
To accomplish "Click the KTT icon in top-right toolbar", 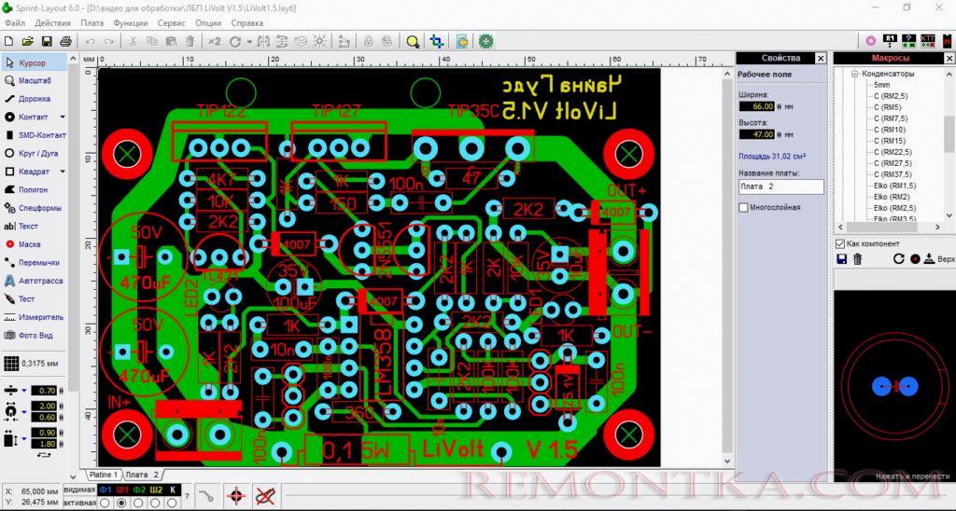I will pyautogui.click(x=927, y=41).
